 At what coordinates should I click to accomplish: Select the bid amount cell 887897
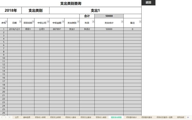click(57, 29)
